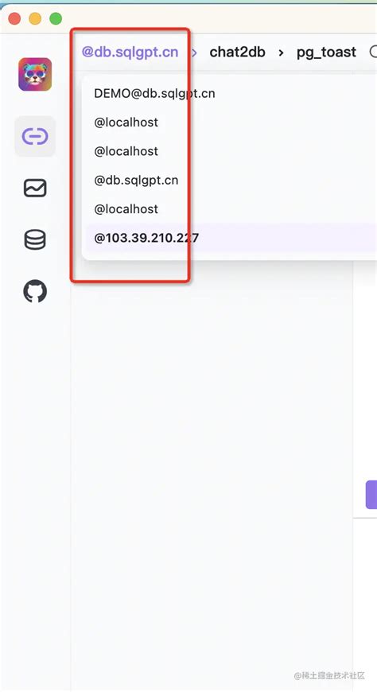Open the Connections link icon in sidebar
Image resolution: width=377 pixels, height=692 pixels.
click(35, 136)
